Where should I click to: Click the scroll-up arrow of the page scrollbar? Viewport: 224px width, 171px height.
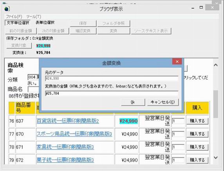click(216, 65)
